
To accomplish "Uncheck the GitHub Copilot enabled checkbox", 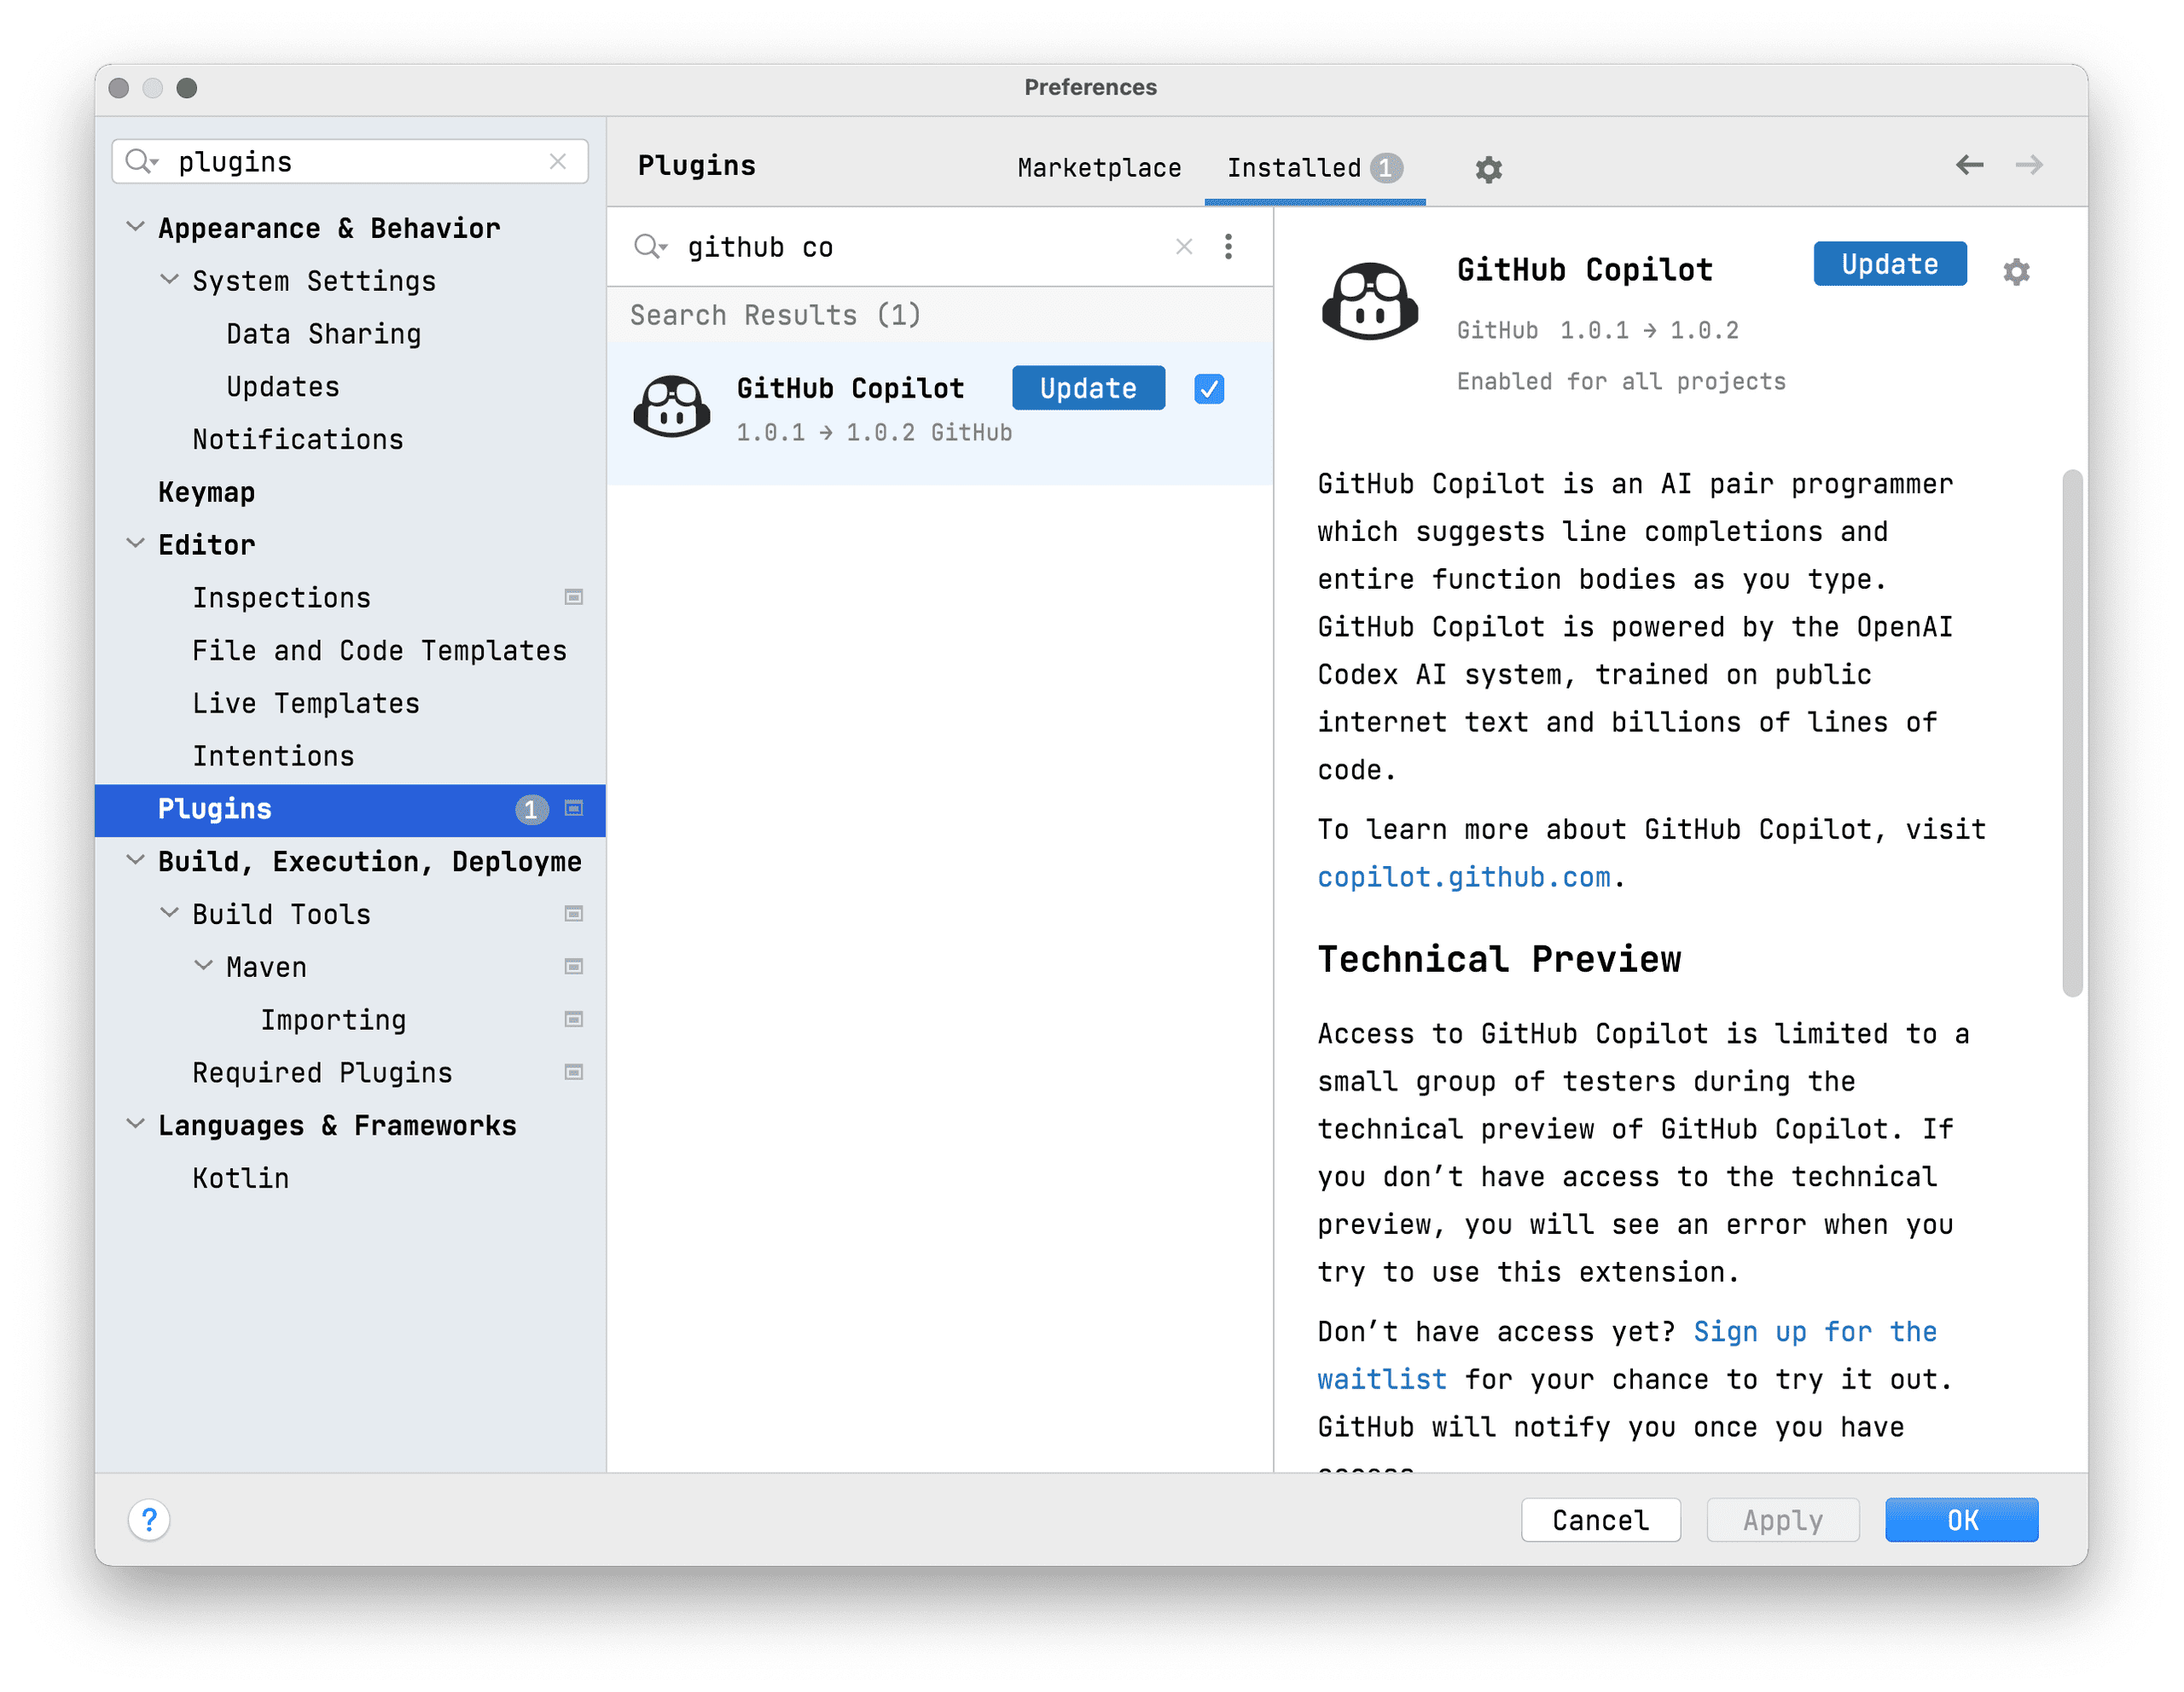I will coord(1209,389).
